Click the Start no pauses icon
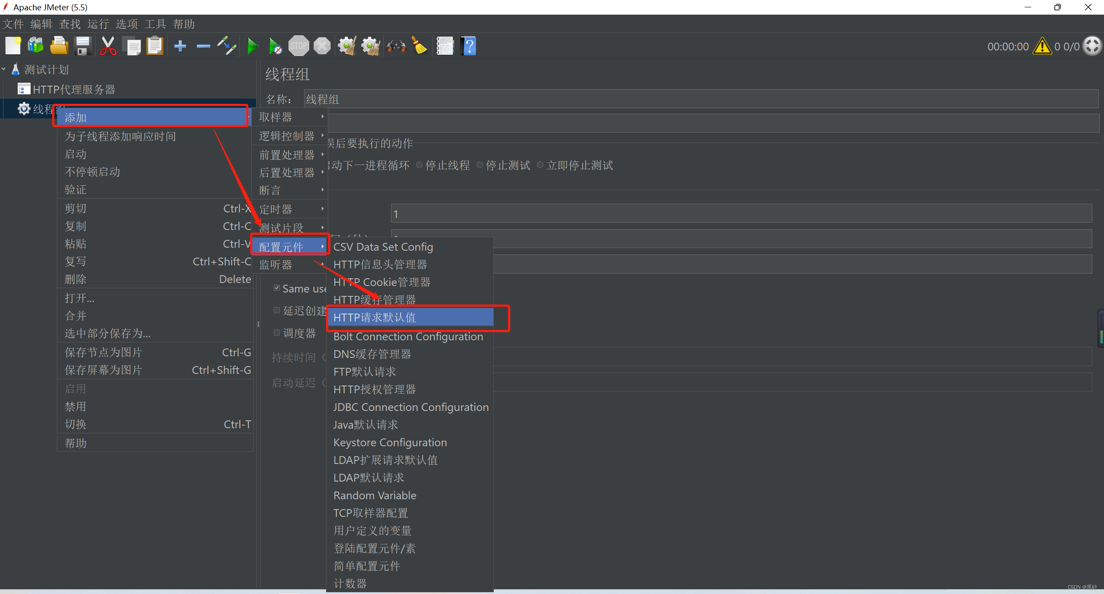1104x594 pixels. (x=275, y=46)
